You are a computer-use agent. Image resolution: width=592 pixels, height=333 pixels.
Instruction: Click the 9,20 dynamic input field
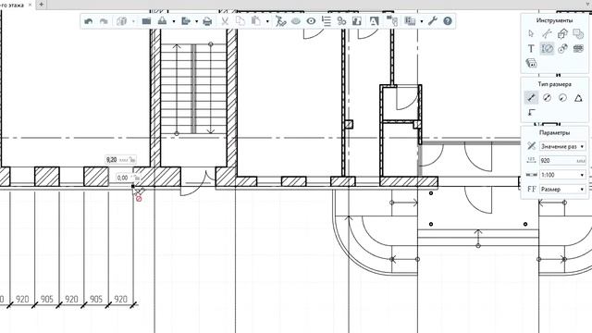pos(120,160)
